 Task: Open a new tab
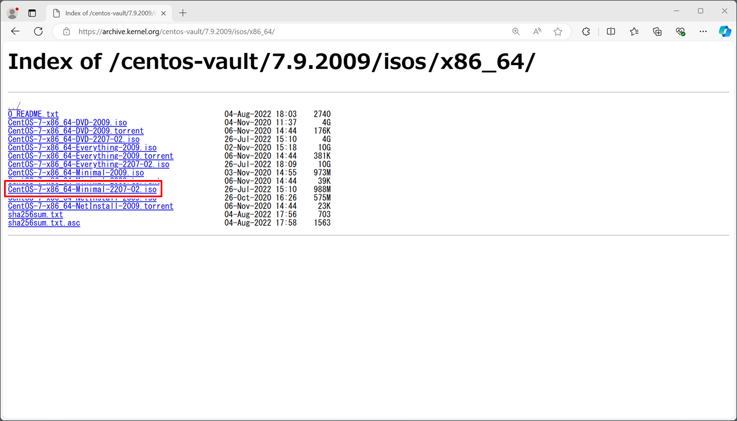(183, 13)
